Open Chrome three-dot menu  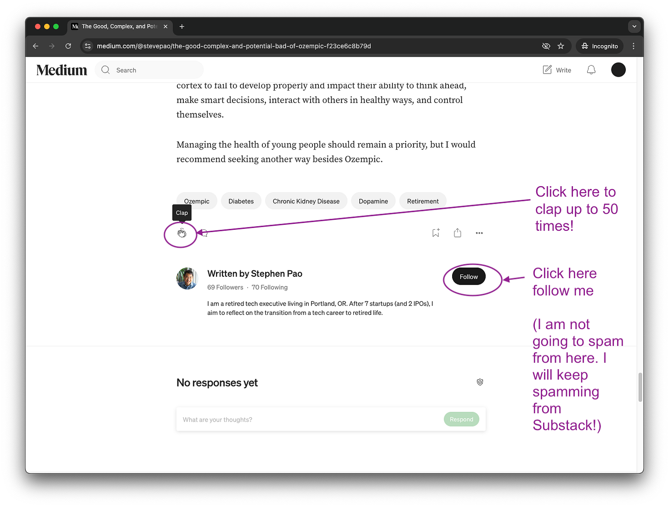(x=634, y=46)
